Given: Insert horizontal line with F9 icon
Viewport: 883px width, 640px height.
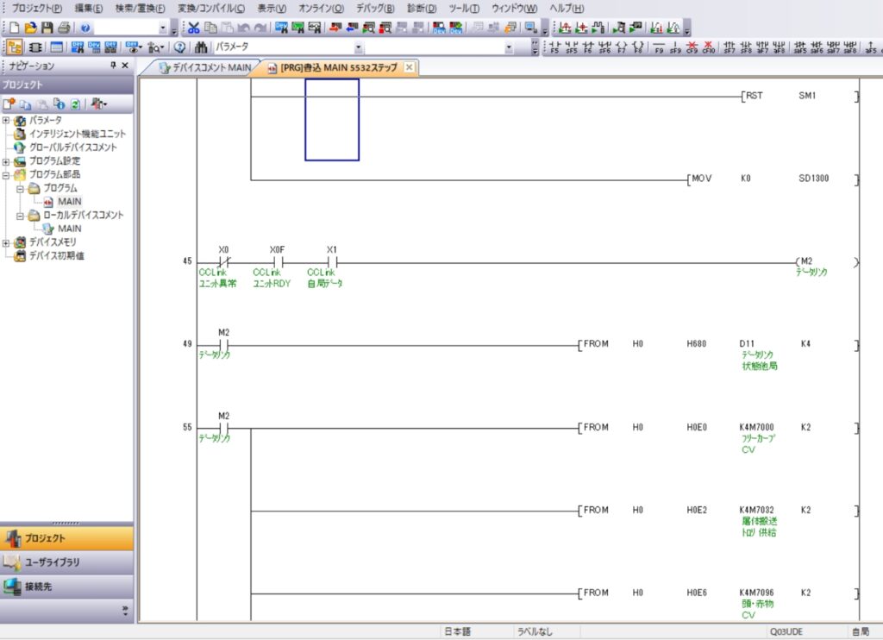Looking at the screenshot, I should coord(660,47).
